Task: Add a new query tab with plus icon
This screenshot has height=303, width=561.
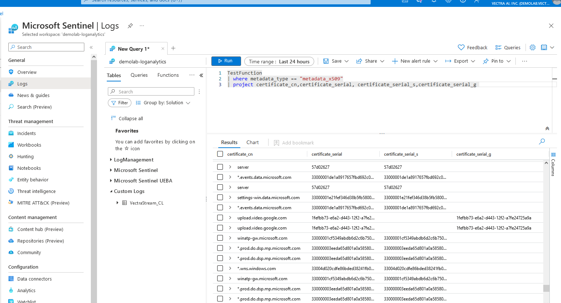Action: [x=173, y=48]
